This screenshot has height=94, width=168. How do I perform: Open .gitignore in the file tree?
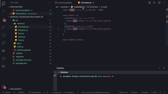(x=20, y=57)
